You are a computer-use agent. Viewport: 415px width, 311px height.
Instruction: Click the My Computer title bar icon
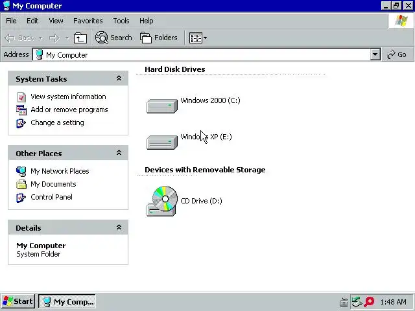pyautogui.click(x=6, y=6)
